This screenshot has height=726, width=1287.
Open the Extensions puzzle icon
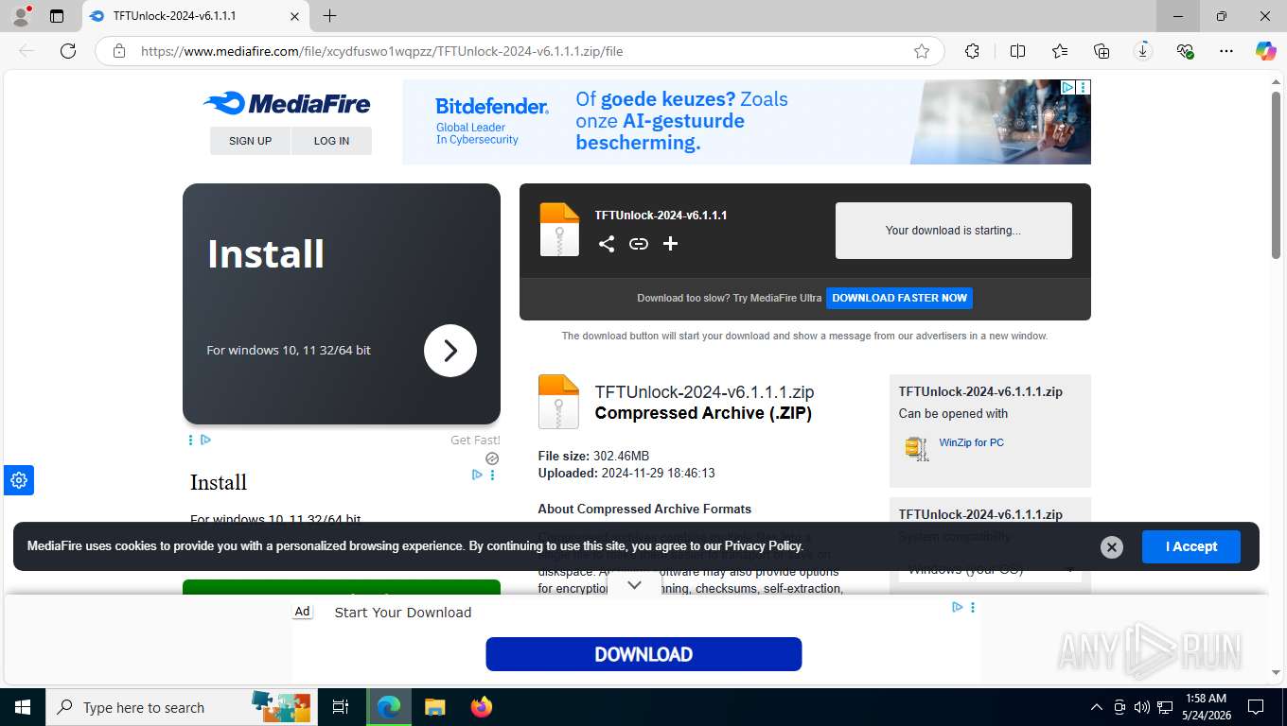[972, 51]
